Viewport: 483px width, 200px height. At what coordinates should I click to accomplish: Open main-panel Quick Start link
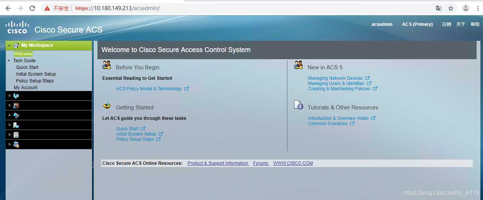click(x=127, y=129)
